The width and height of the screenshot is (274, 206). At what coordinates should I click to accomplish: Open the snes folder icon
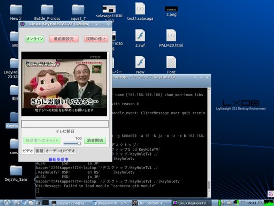click(x=14, y=144)
